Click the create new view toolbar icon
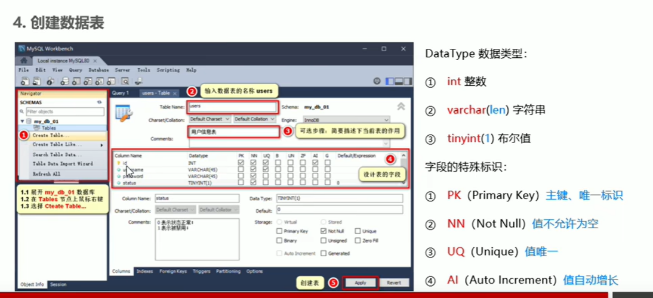Image resolution: width=653 pixels, height=298 pixels. click(88, 82)
